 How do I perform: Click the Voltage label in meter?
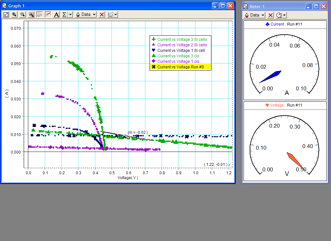277,105
